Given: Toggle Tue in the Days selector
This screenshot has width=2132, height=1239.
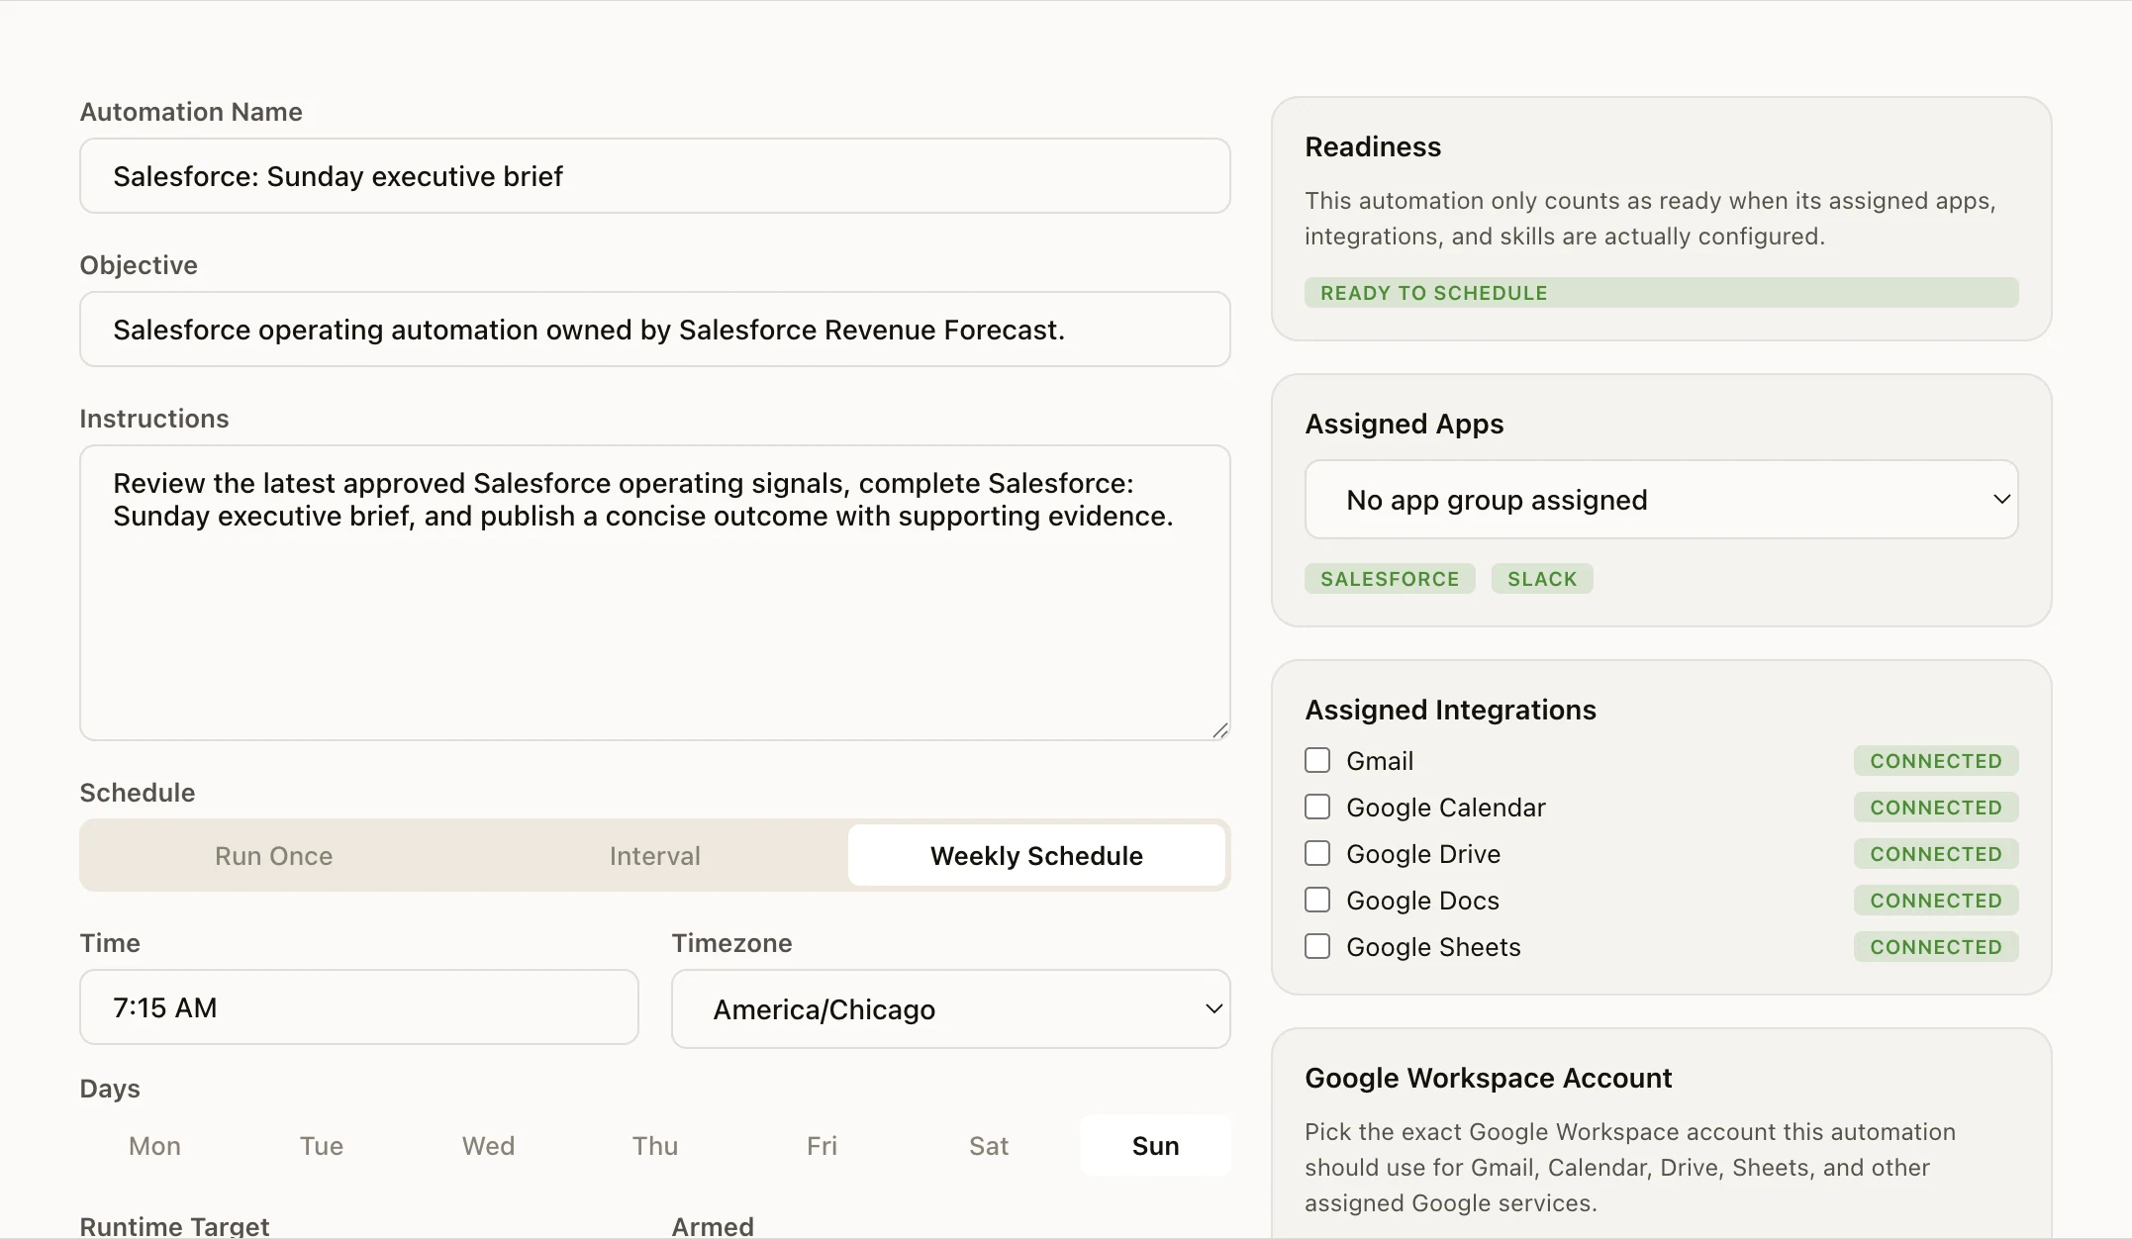Looking at the screenshot, I should [322, 1146].
